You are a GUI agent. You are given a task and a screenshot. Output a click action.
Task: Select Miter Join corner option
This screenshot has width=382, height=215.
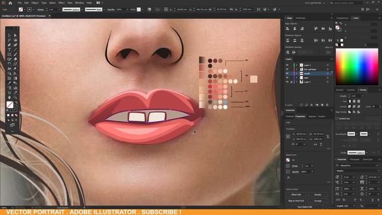point(350,106)
